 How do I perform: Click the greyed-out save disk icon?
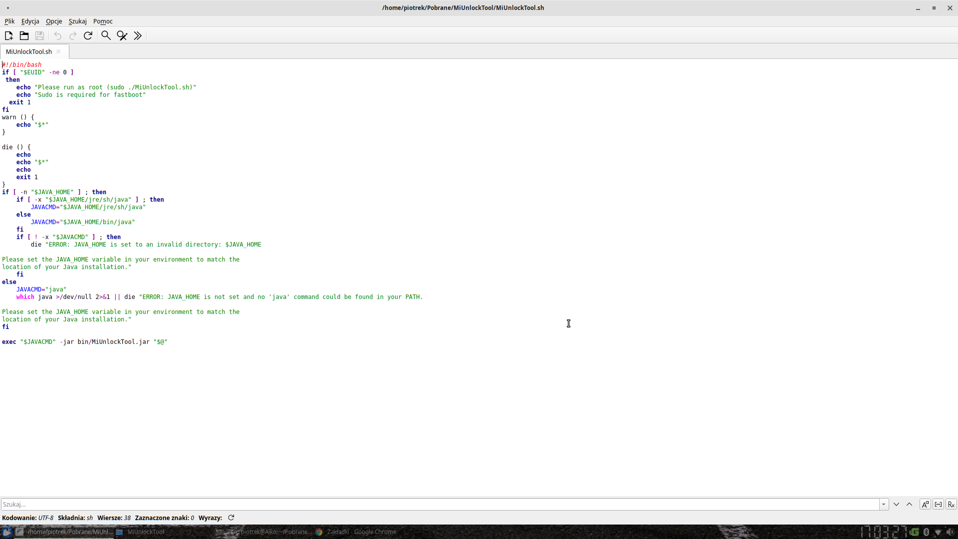(x=39, y=35)
